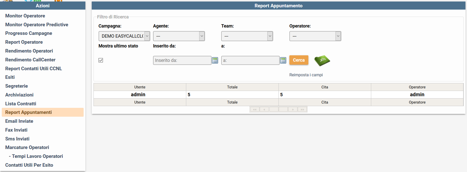Go to previous page pagination arrow
The height and width of the screenshot is (172, 467).
point(264,109)
